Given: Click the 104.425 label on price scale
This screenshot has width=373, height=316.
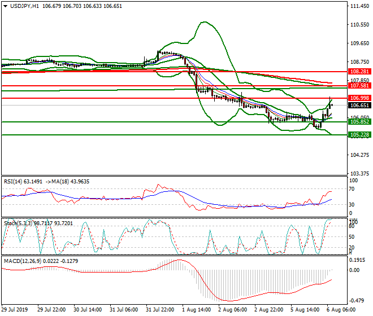Looking at the screenshot, I should pyautogui.click(x=359, y=155).
